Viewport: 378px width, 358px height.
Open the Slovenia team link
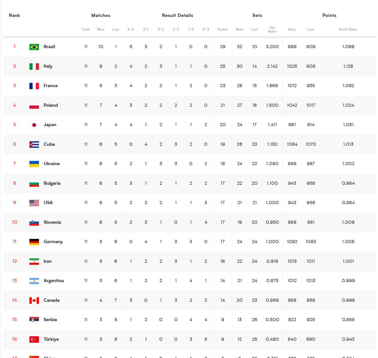click(52, 222)
